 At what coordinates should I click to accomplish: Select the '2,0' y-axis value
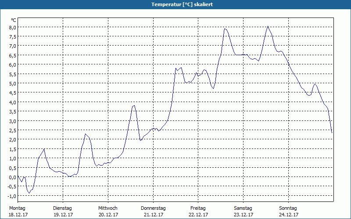pos(12,140)
